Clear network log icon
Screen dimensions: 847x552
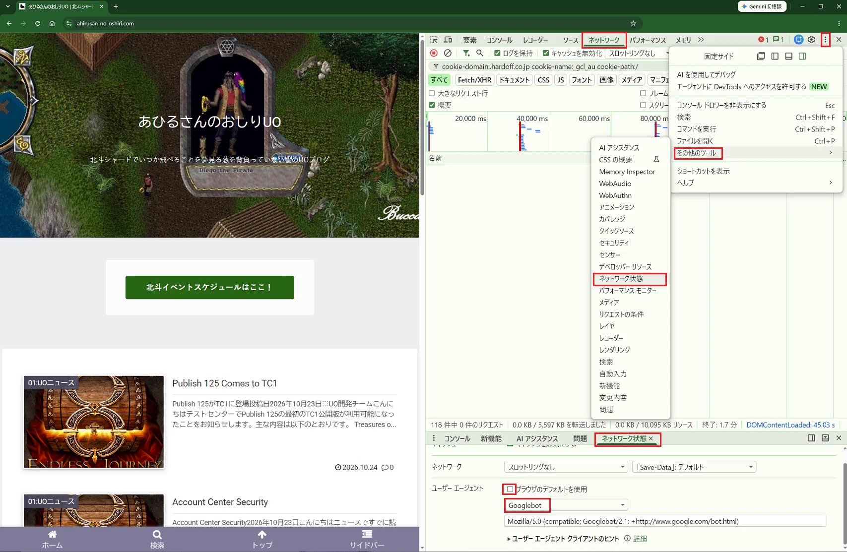448,53
